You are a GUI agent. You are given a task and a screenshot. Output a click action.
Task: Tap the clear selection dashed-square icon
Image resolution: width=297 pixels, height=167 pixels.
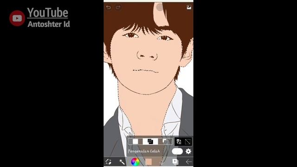[187, 141]
